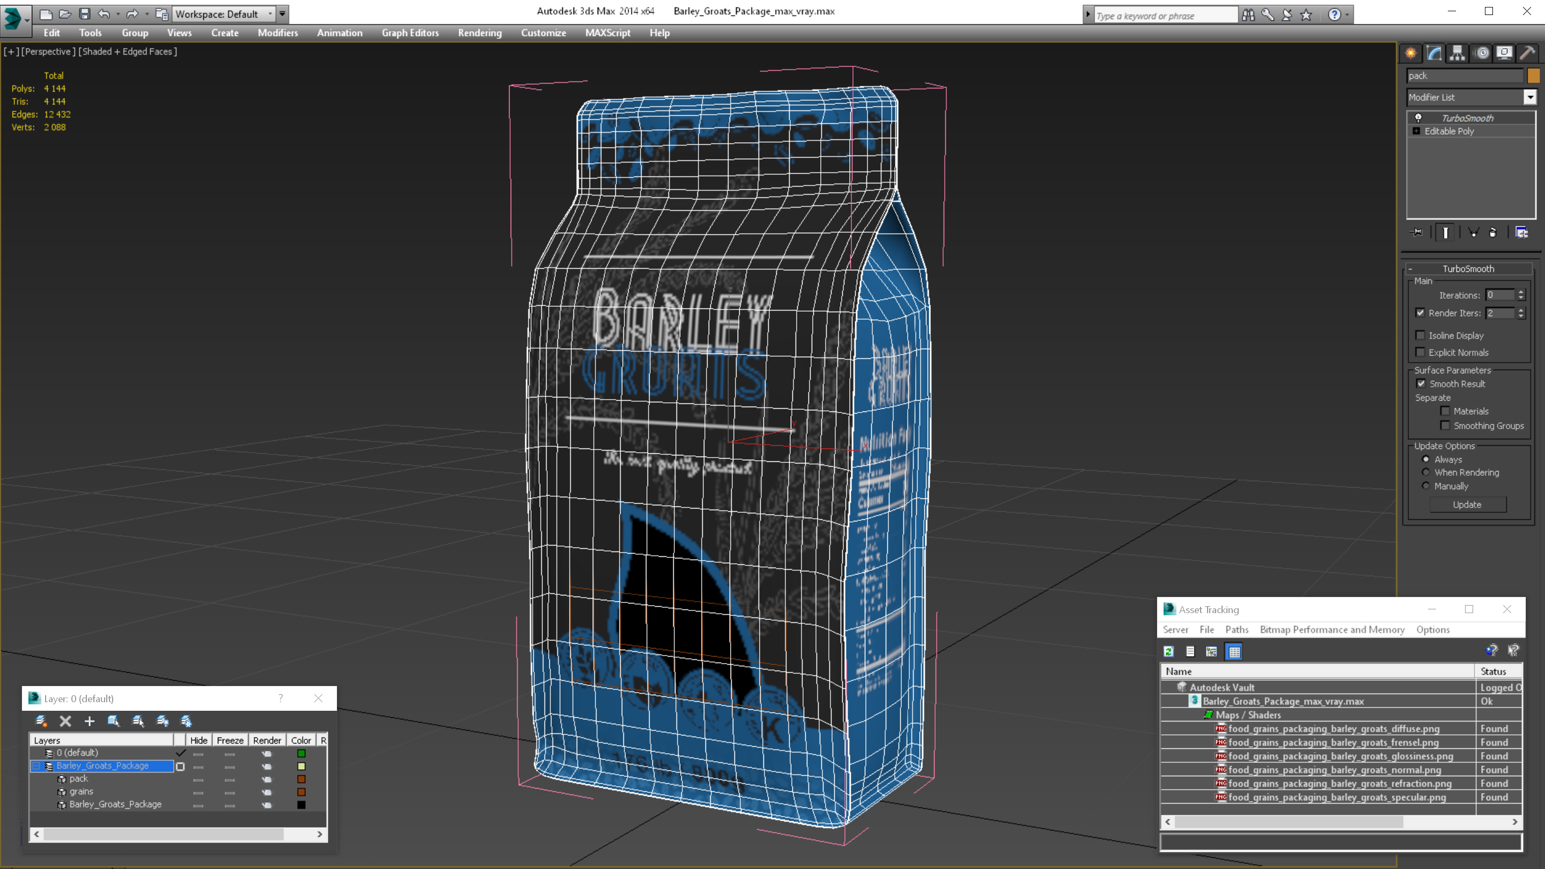
Task: Open Paths menu in Asset Tracking
Action: 1236,629
